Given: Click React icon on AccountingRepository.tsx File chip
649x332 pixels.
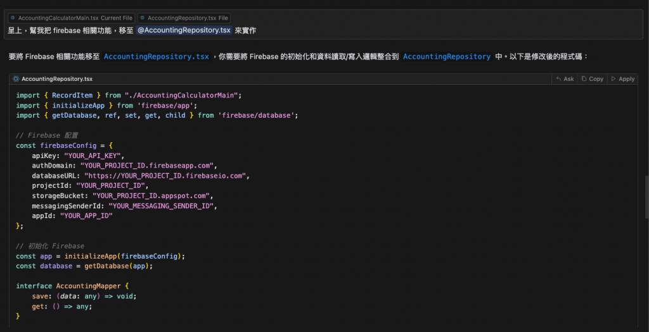Looking at the screenshot, I should (143, 18).
